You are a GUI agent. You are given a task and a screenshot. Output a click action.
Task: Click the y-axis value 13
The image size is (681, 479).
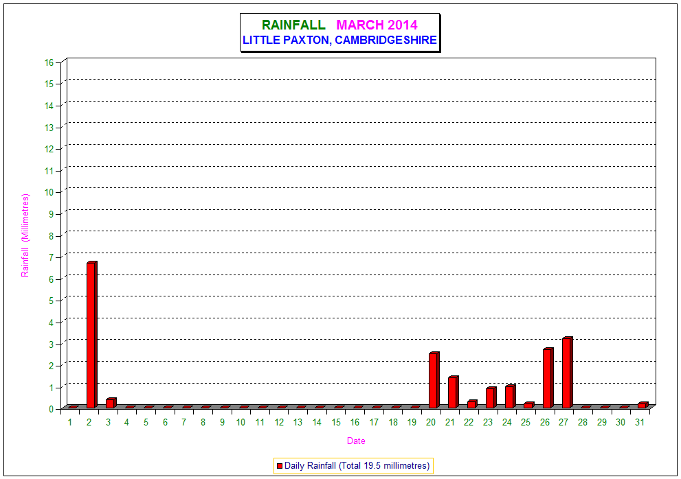point(49,128)
